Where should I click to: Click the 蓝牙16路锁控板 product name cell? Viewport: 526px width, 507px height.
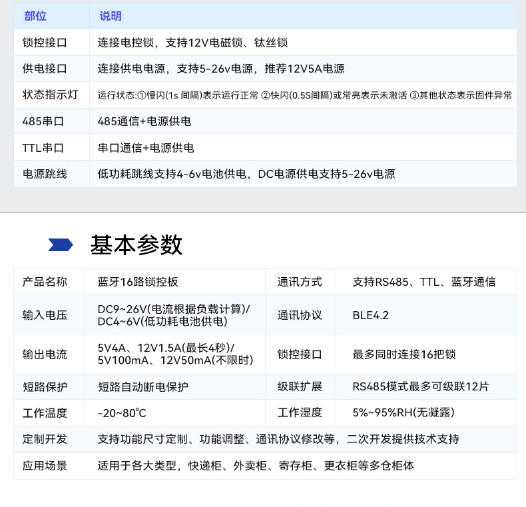tap(138, 282)
